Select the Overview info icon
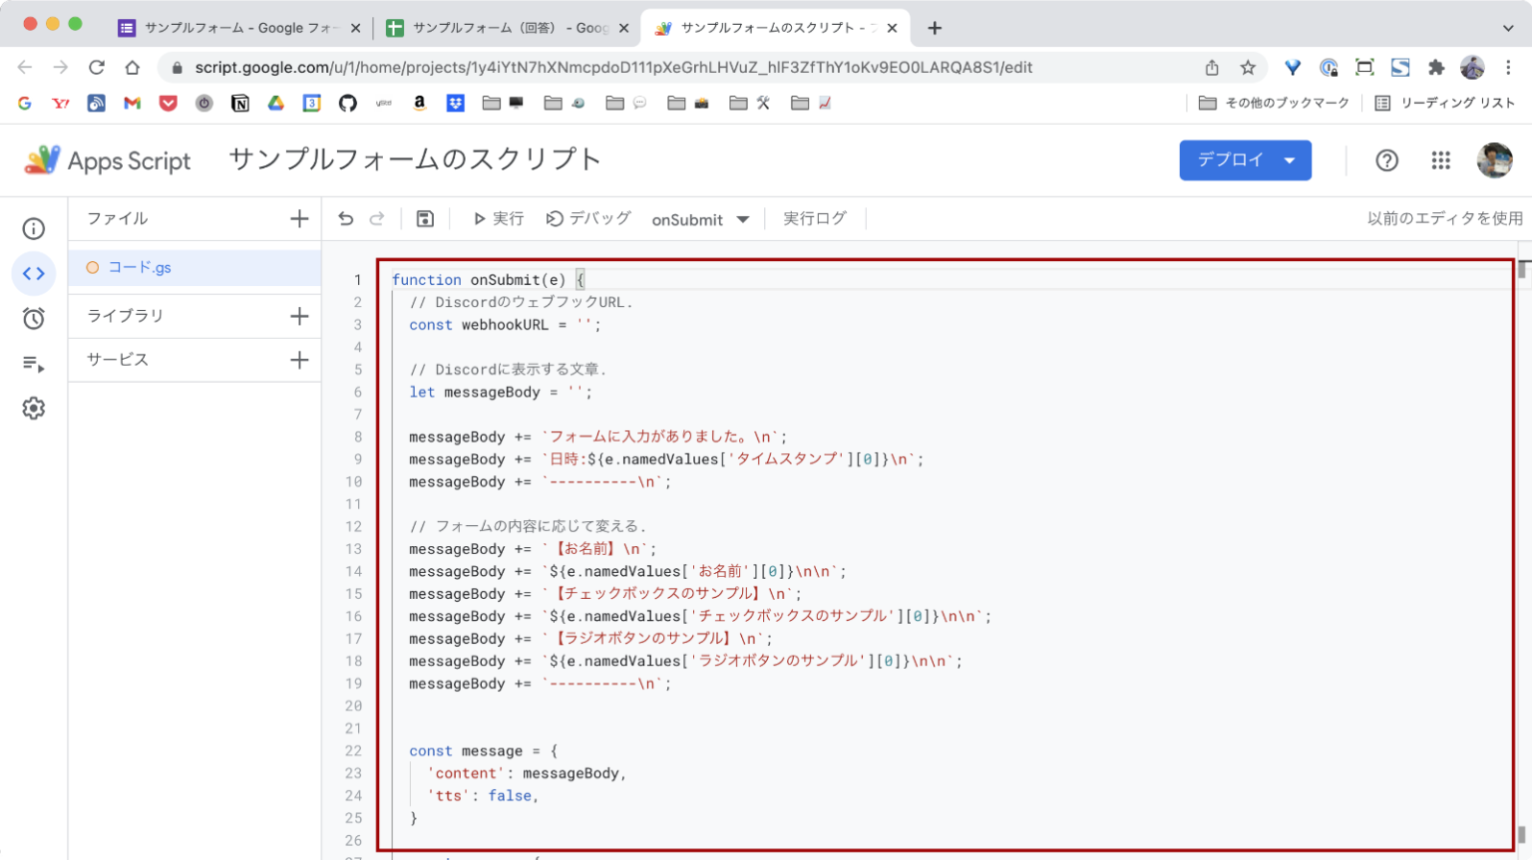The height and width of the screenshot is (860, 1532). tap(33, 228)
